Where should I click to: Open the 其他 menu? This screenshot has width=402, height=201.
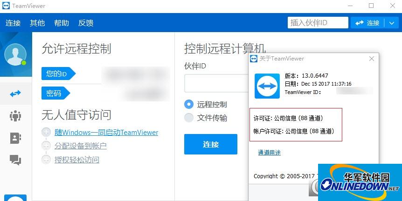[37, 23]
